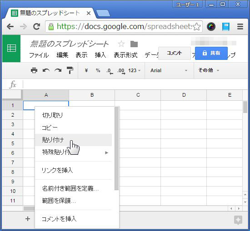Reload the page
The width and height of the screenshot is (250, 231).
click(x=36, y=27)
